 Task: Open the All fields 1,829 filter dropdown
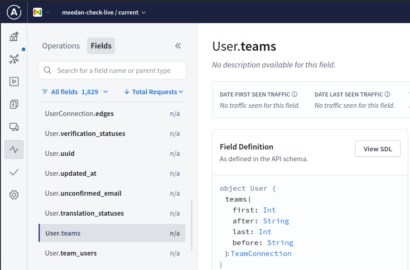[x=75, y=92]
